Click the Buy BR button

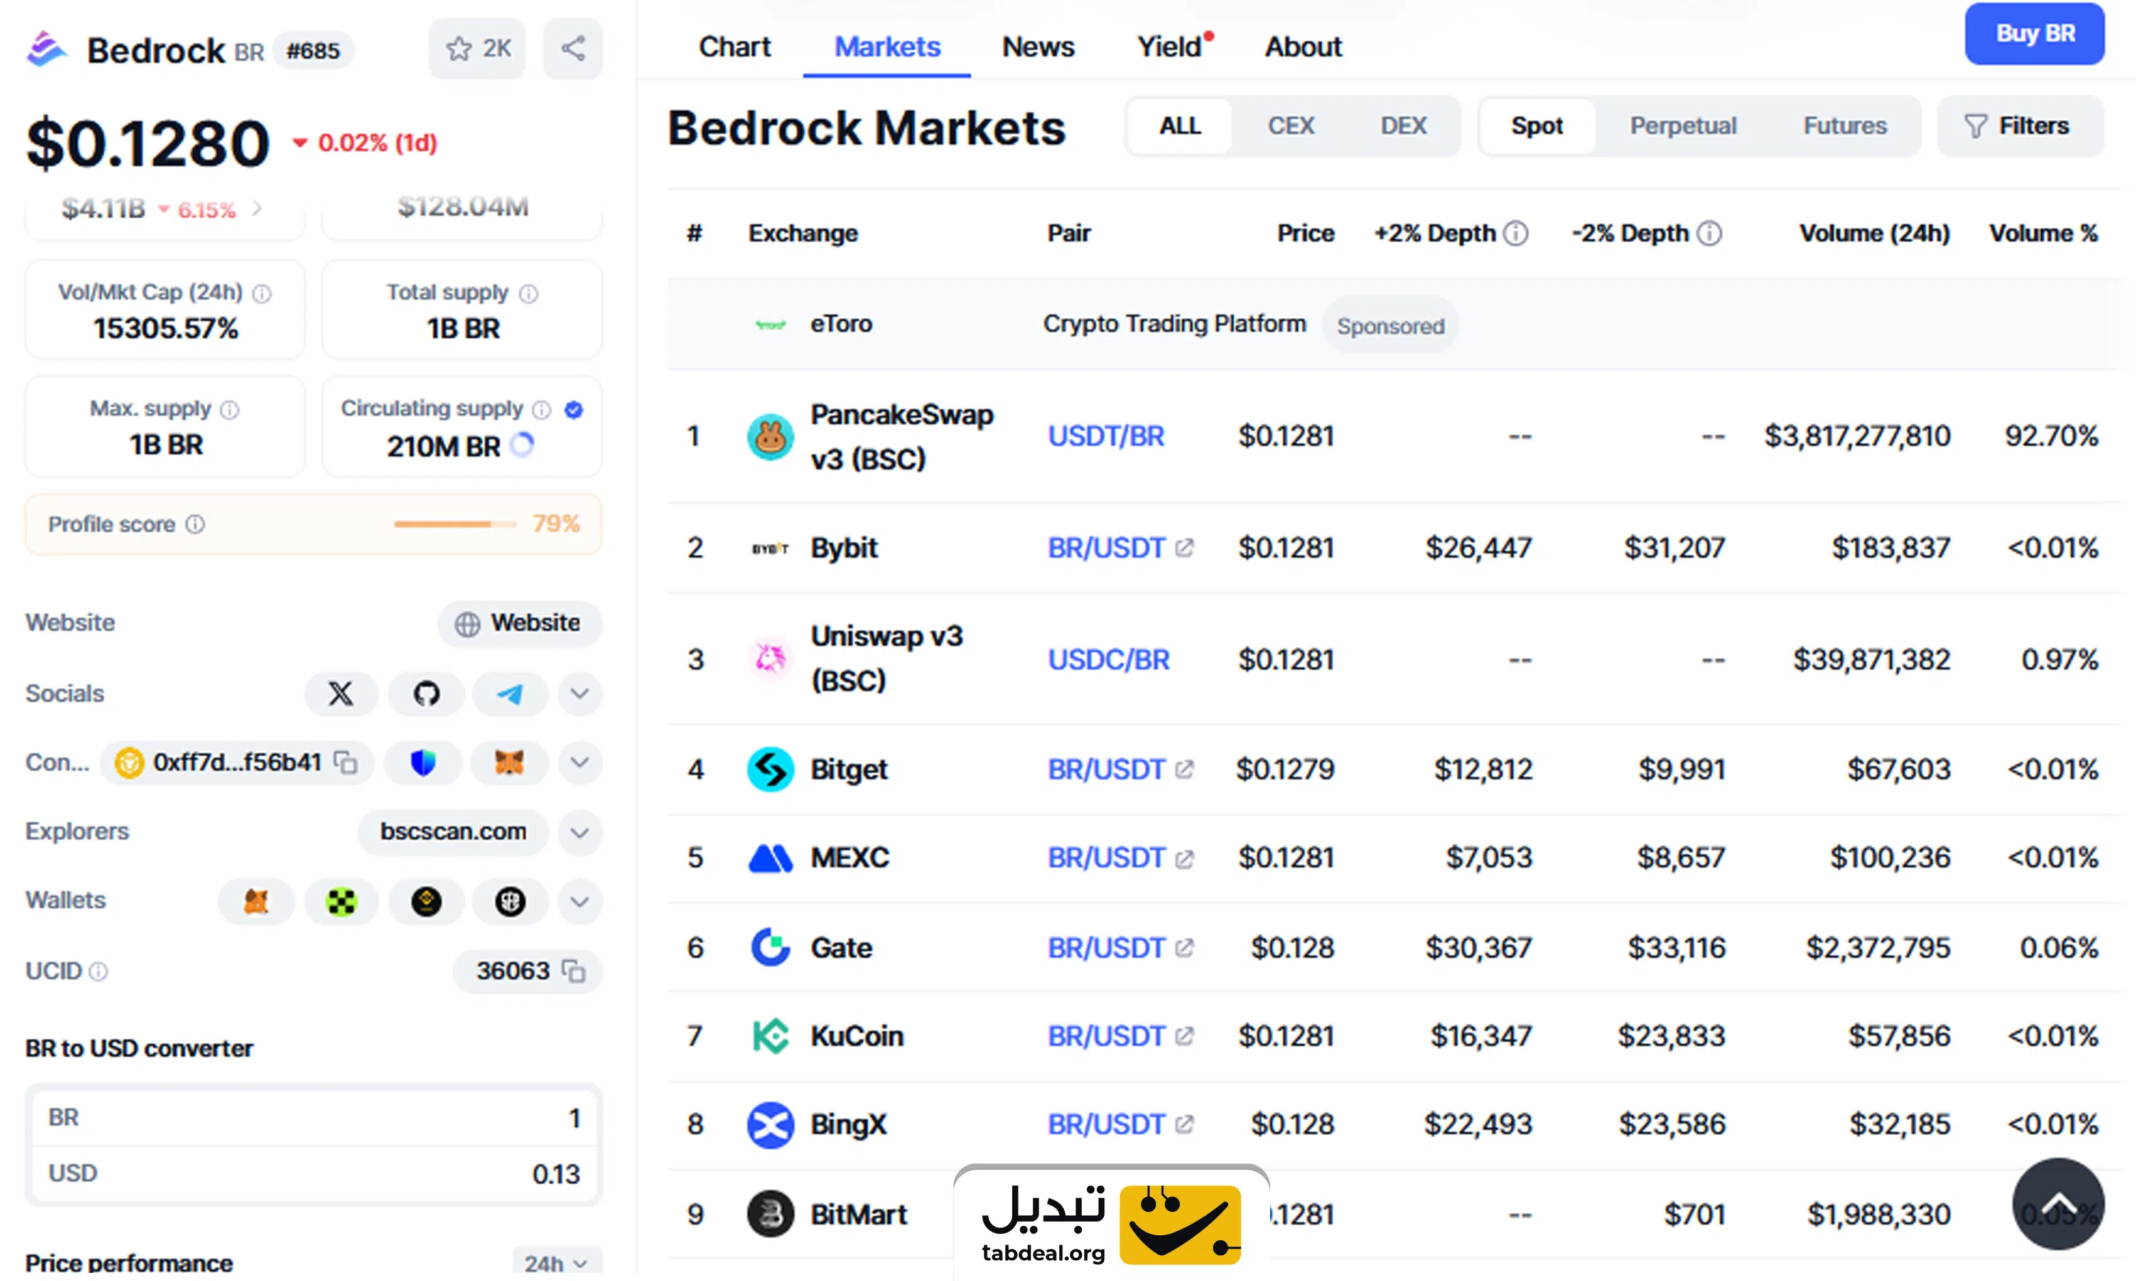[x=2034, y=34]
